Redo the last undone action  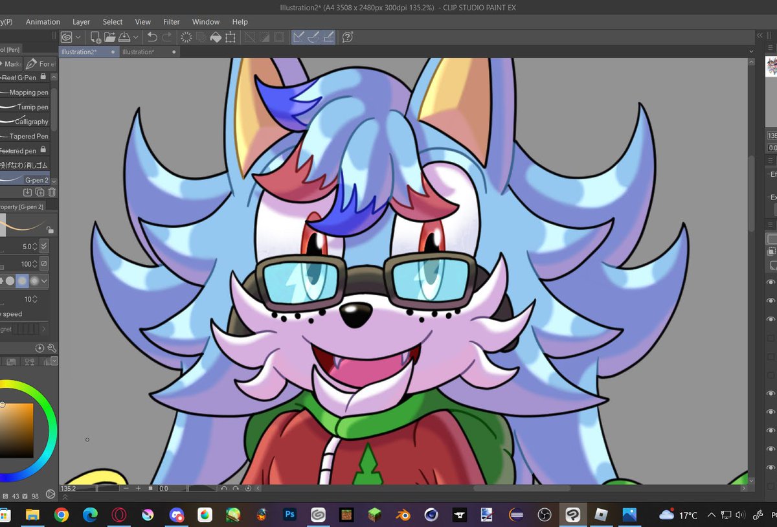pyautogui.click(x=167, y=38)
